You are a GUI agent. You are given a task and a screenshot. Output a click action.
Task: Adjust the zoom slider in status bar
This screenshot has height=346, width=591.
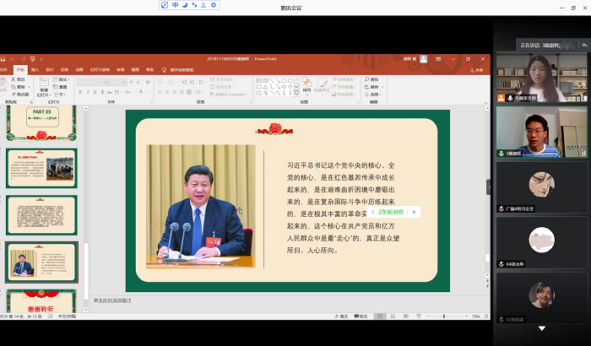[x=444, y=316]
